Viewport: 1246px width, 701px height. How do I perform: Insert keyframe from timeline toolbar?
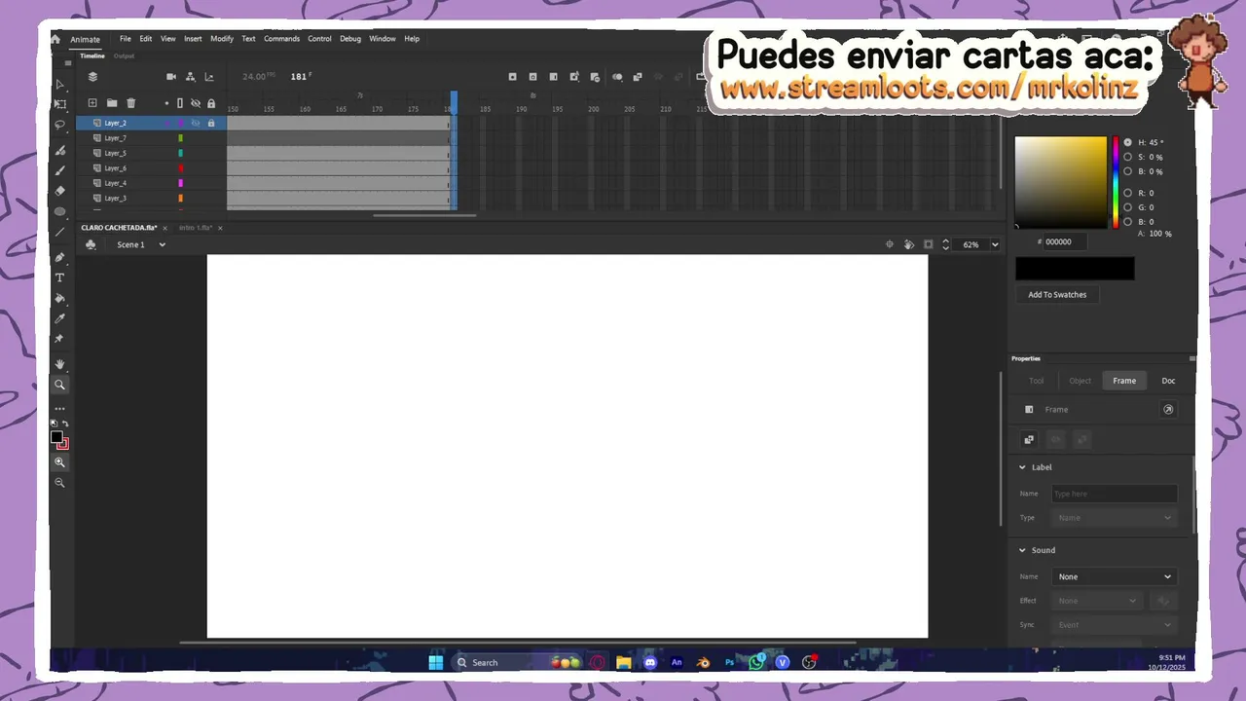click(513, 77)
